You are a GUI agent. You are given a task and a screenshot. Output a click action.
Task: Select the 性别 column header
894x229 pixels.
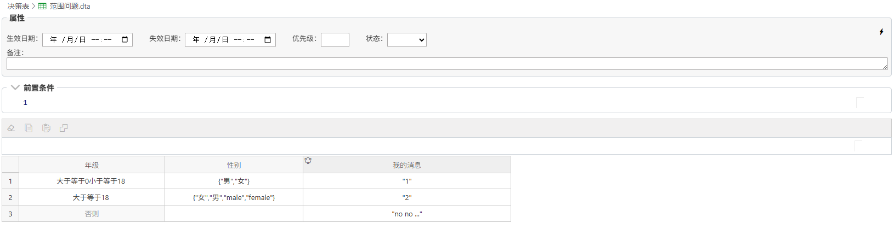[x=234, y=165]
